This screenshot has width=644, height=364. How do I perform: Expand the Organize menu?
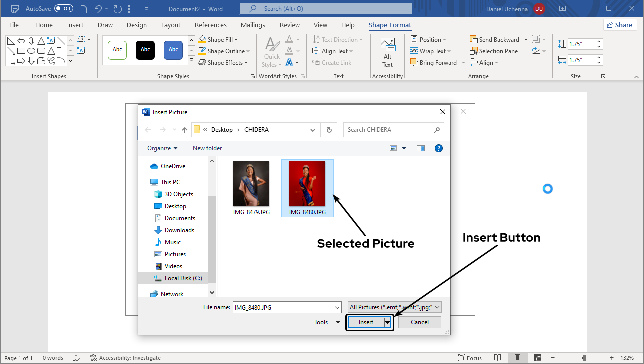[x=162, y=148]
